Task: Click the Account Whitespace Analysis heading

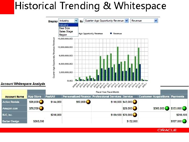Action: (23, 84)
